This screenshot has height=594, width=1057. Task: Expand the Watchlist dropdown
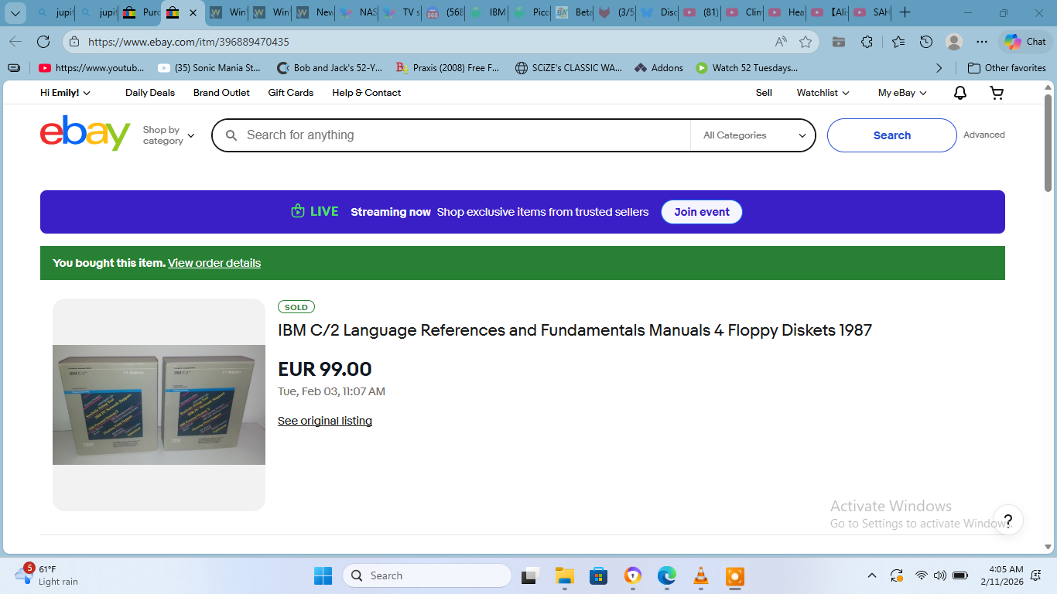tap(823, 93)
